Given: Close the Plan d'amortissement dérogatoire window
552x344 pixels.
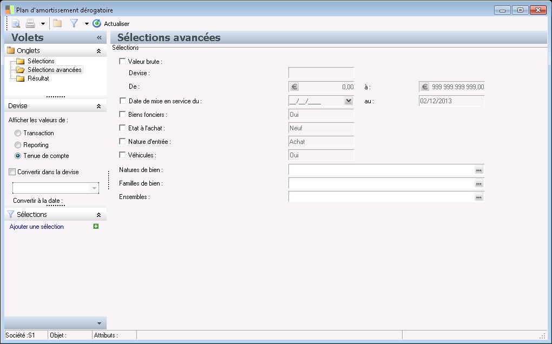Looking at the screenshot, I should coord(538,10).
